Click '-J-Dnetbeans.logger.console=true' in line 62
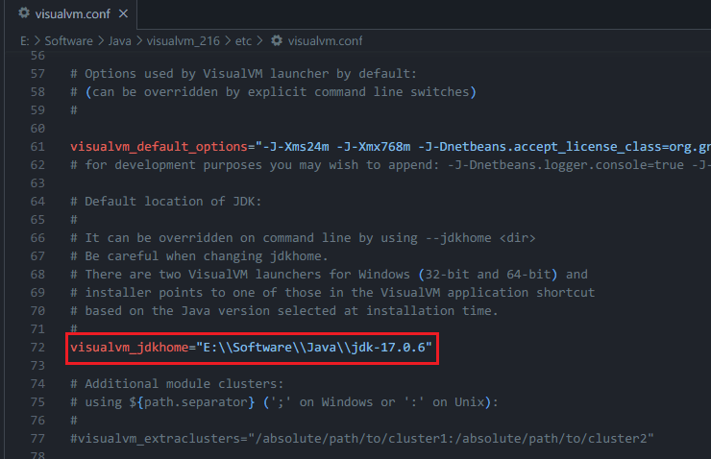The height and width of the screenshot is (459, 711). click(566, 165)
